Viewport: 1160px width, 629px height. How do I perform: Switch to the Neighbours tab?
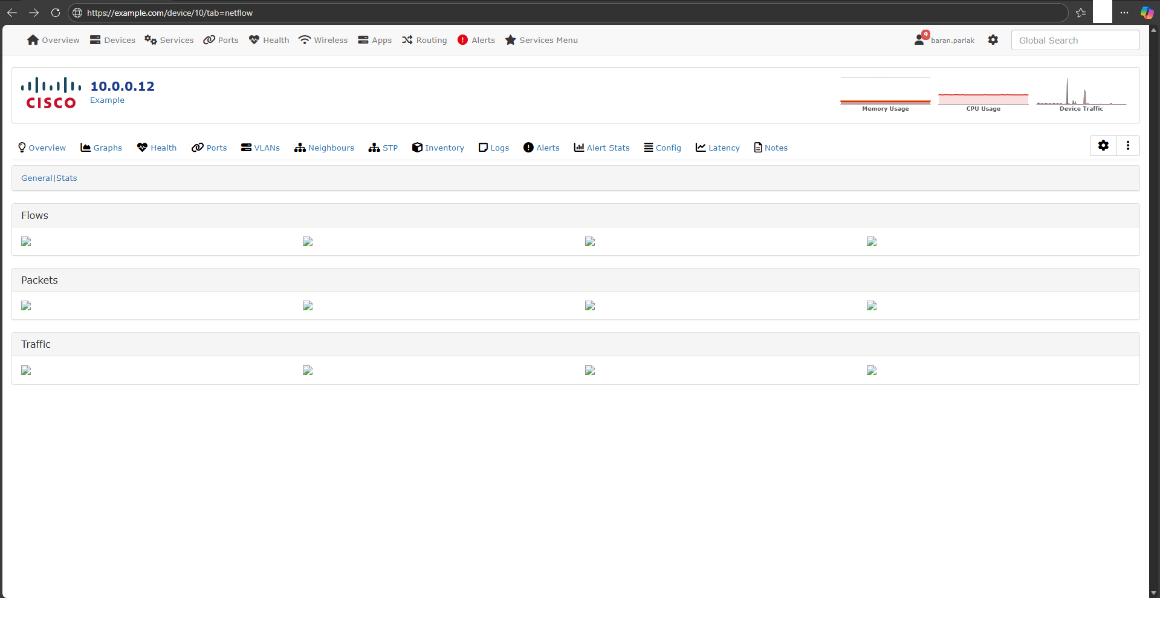(x=325, y=148)
